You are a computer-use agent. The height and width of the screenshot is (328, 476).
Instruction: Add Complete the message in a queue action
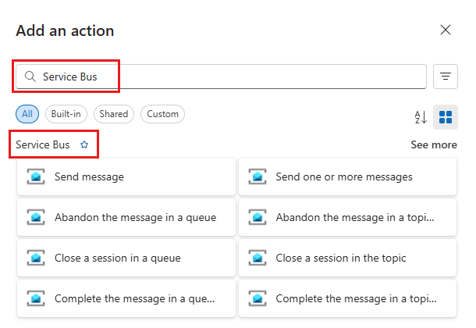pos(133,299)
